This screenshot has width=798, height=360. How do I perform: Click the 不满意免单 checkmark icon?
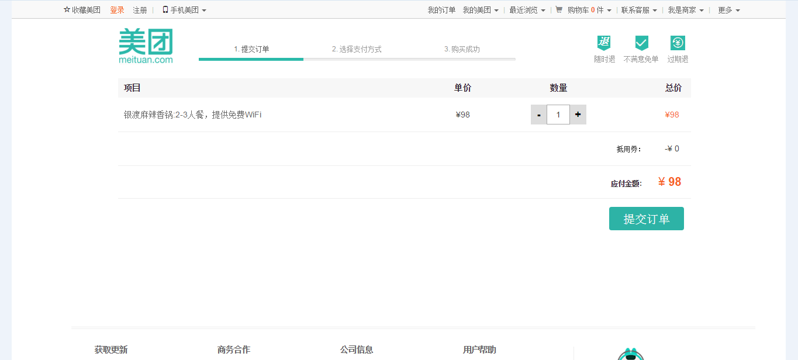click(641, 43)
